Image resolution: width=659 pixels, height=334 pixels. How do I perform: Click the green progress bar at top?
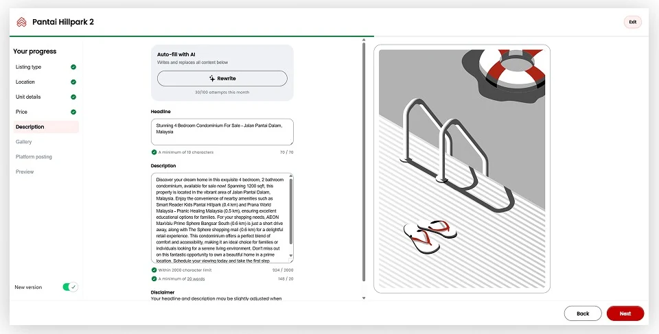[192, 36]
